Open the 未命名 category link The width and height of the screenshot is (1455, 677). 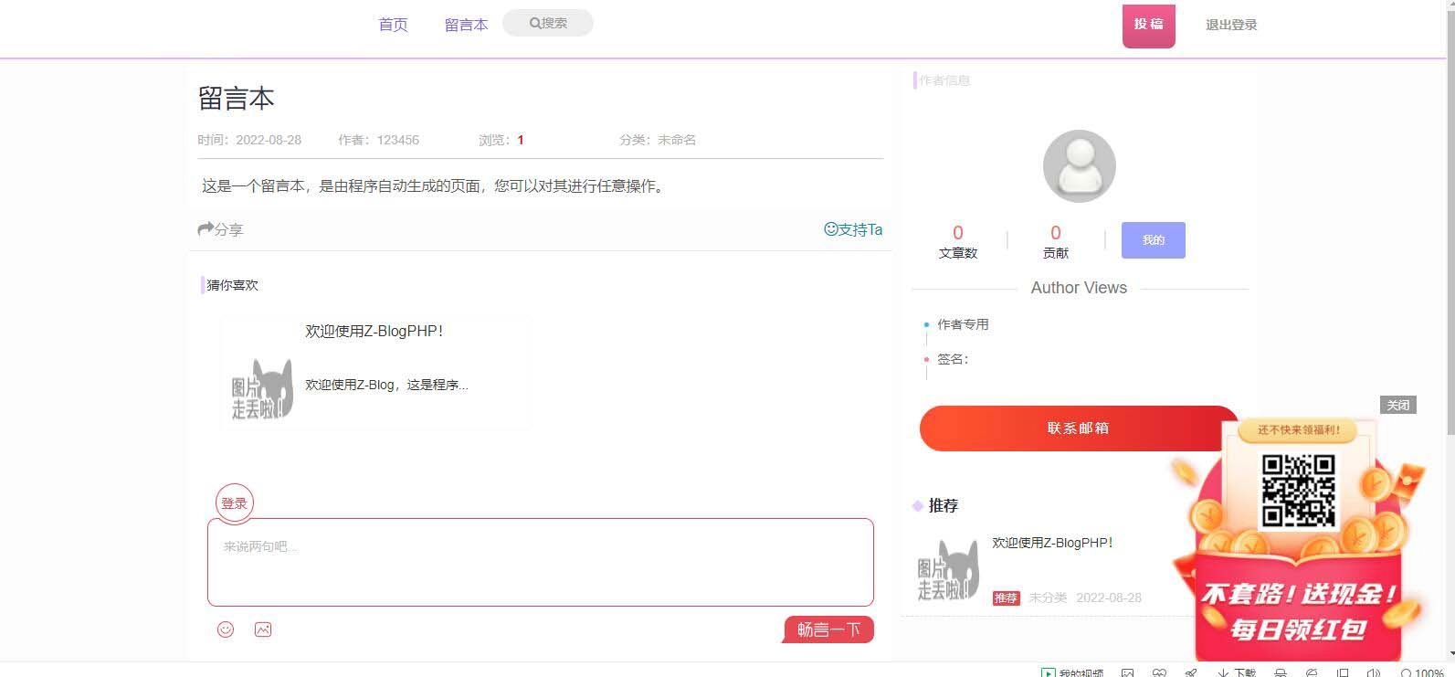pos(677,140)
